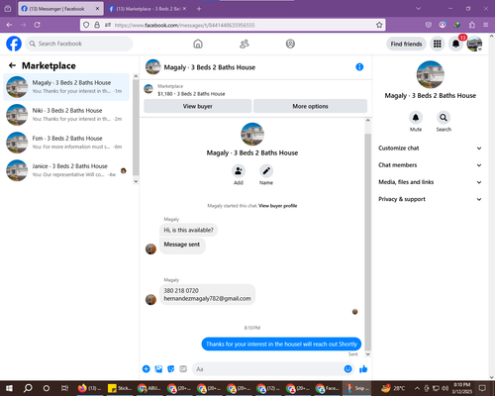Open the Friends icon in top navigation
495x396 pixels.
tap(245, 44)
